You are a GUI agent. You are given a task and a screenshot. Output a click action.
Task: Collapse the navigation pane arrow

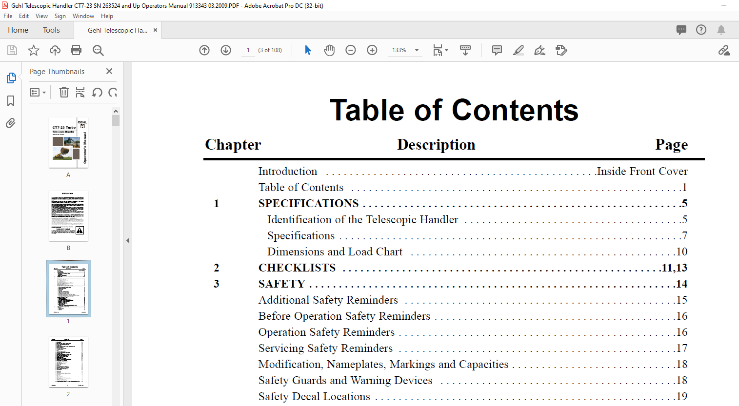(128, 240)
